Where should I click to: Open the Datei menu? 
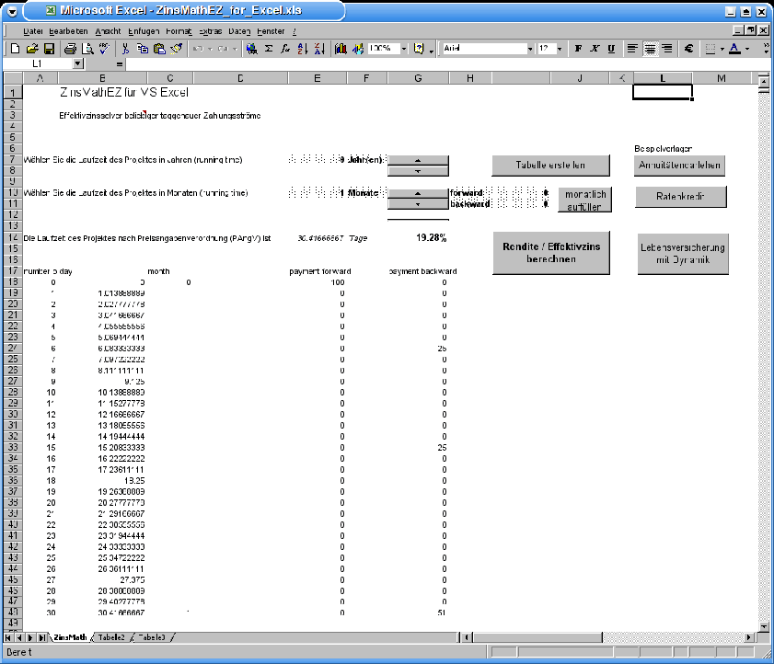coord(33,31)
